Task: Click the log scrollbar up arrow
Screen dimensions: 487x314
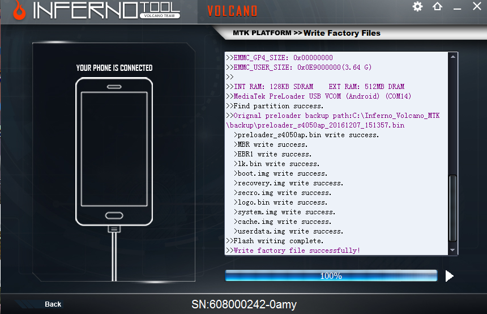Action: pyautogui.click(x=453, y=57)
